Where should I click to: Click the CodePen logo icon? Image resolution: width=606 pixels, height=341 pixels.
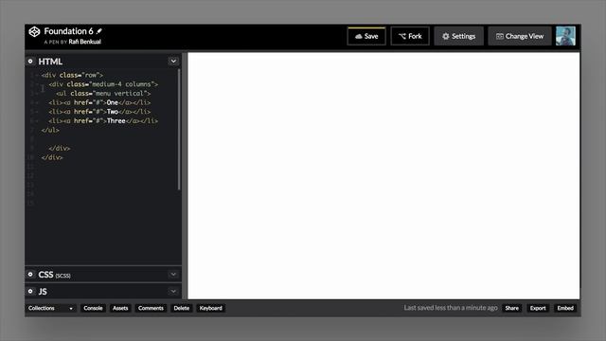coord(34,31)
